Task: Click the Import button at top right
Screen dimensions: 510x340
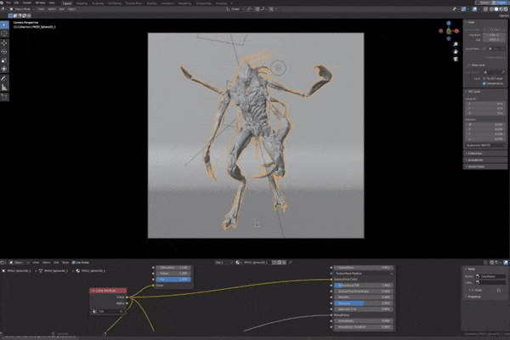Action: point(501,3)
